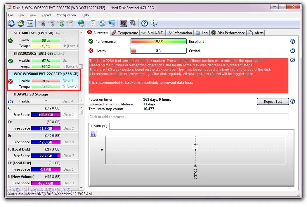Switch to the Alerts tab
307x207 pixels.
[256, 33]
